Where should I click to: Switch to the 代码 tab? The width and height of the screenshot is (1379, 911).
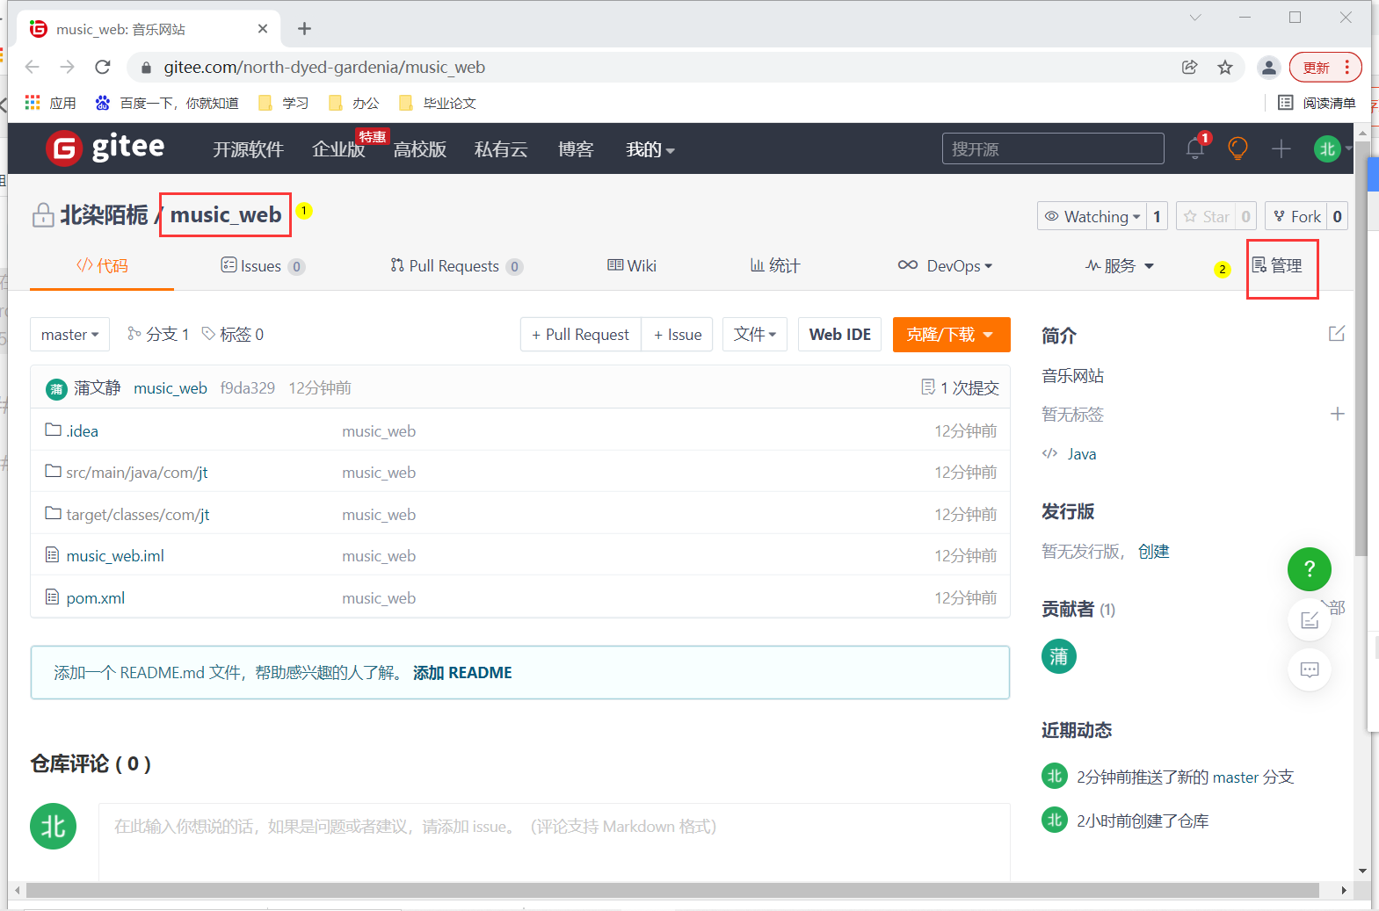(102, 266)
